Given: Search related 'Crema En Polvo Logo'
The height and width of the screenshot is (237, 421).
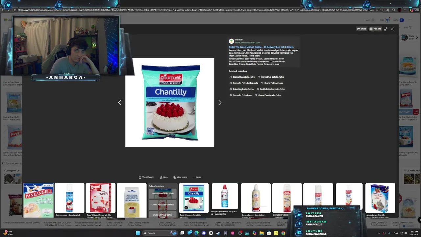Looking at the screenshot, I should point(272,83).
